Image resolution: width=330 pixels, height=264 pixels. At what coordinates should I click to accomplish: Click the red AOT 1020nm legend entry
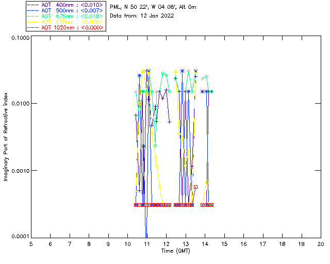coord(65,27)
